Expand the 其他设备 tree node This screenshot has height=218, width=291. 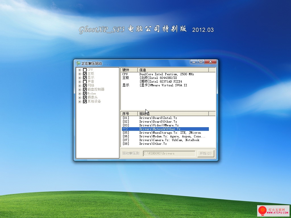coord(80,102)
